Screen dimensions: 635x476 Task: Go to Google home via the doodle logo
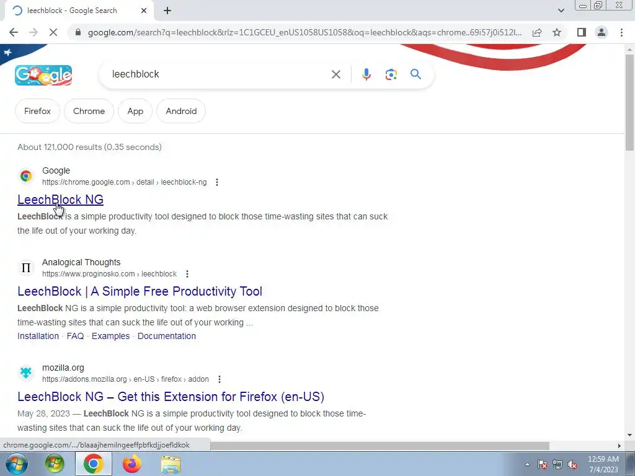pyautogui.click(x=43, y=75)
